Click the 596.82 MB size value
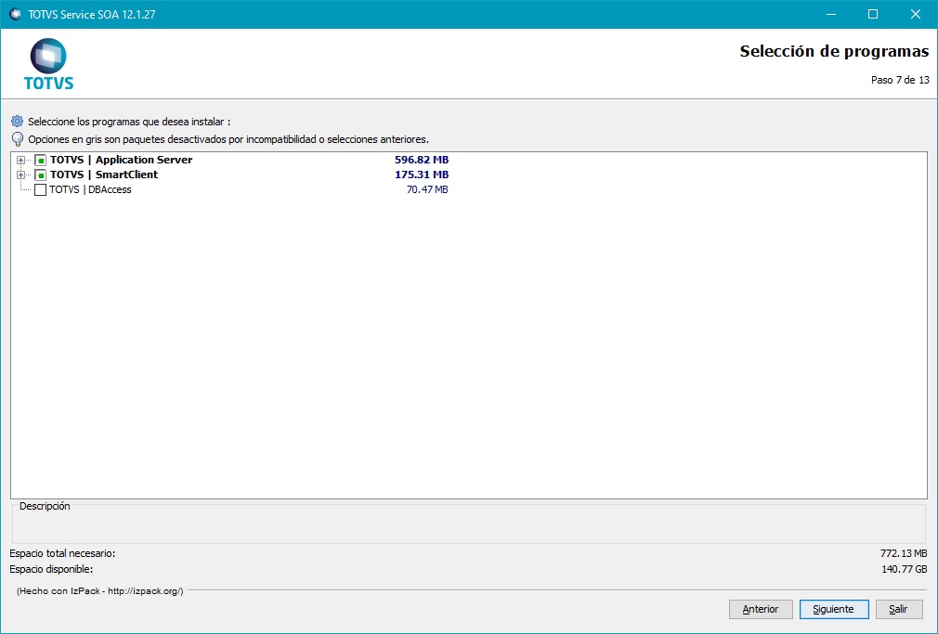The height and width of the screenshot is (634, 938). click(422, 160)
